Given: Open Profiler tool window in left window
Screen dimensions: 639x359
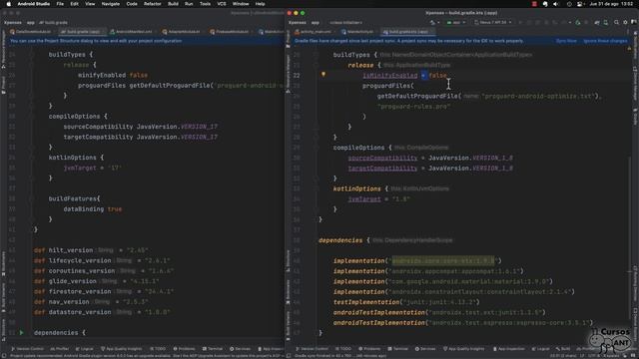Looking at the screenshot, I should (60, 349).
